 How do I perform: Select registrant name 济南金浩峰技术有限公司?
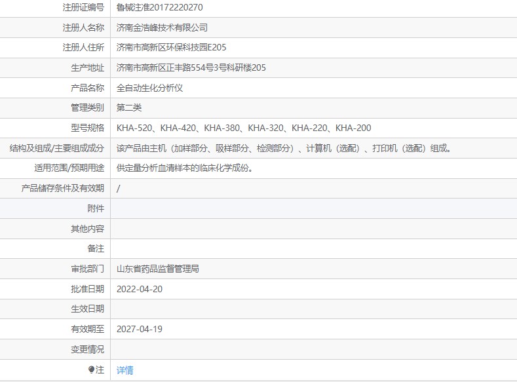(162, 28)
